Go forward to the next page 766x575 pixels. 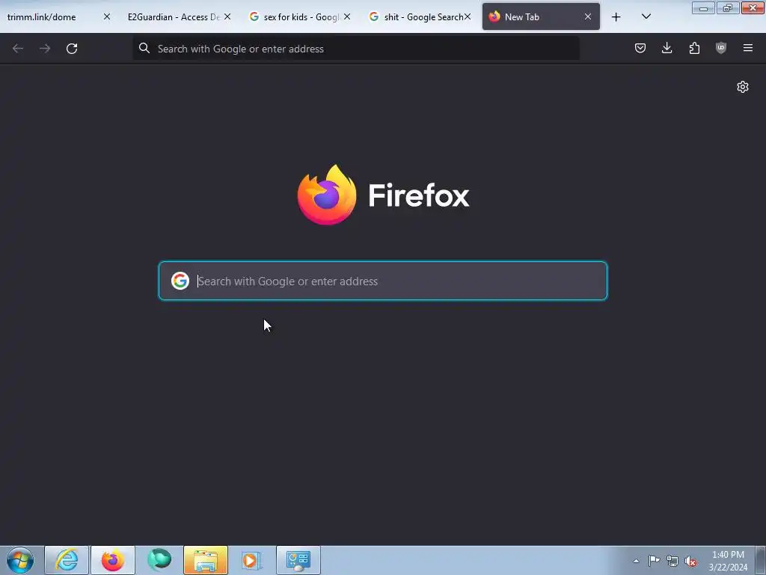pos(45,49)
